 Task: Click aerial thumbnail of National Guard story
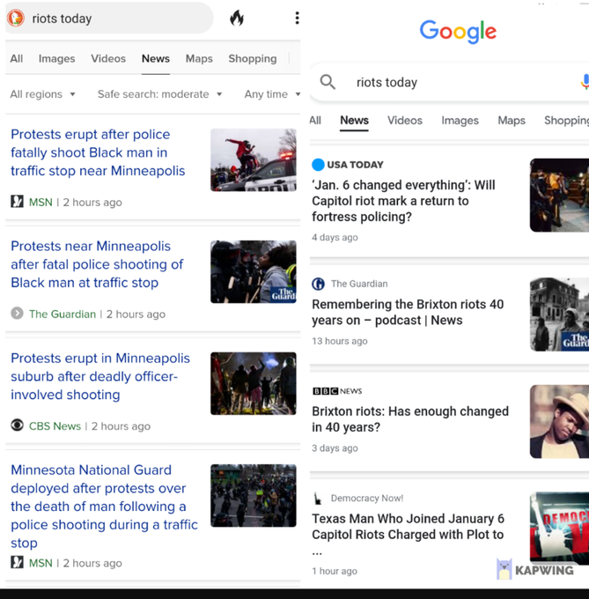point(253,495)
